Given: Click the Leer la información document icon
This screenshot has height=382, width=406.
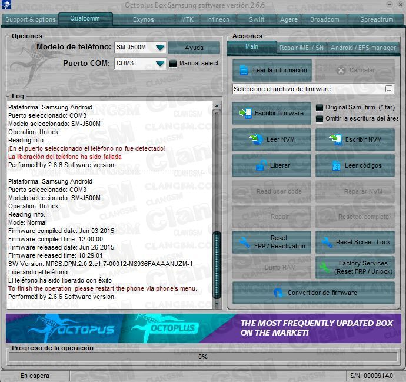Looking at the screenshot, I should [x=244, y=70].
